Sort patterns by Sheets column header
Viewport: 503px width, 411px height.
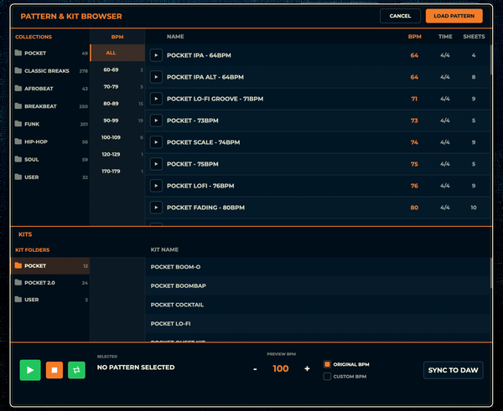click(x=474, y=37)
